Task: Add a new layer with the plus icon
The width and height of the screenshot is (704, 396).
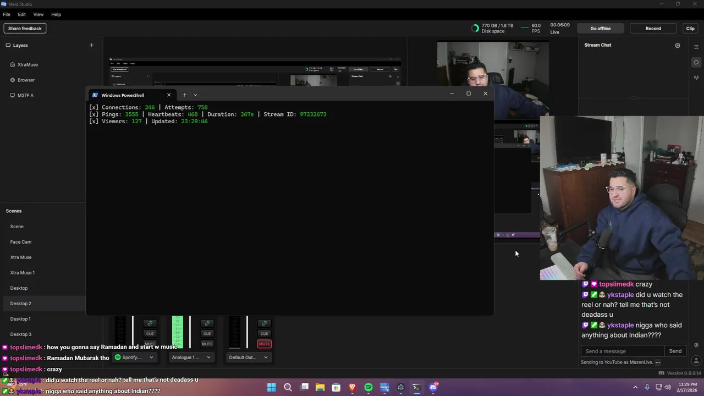Action: [91, 45]
